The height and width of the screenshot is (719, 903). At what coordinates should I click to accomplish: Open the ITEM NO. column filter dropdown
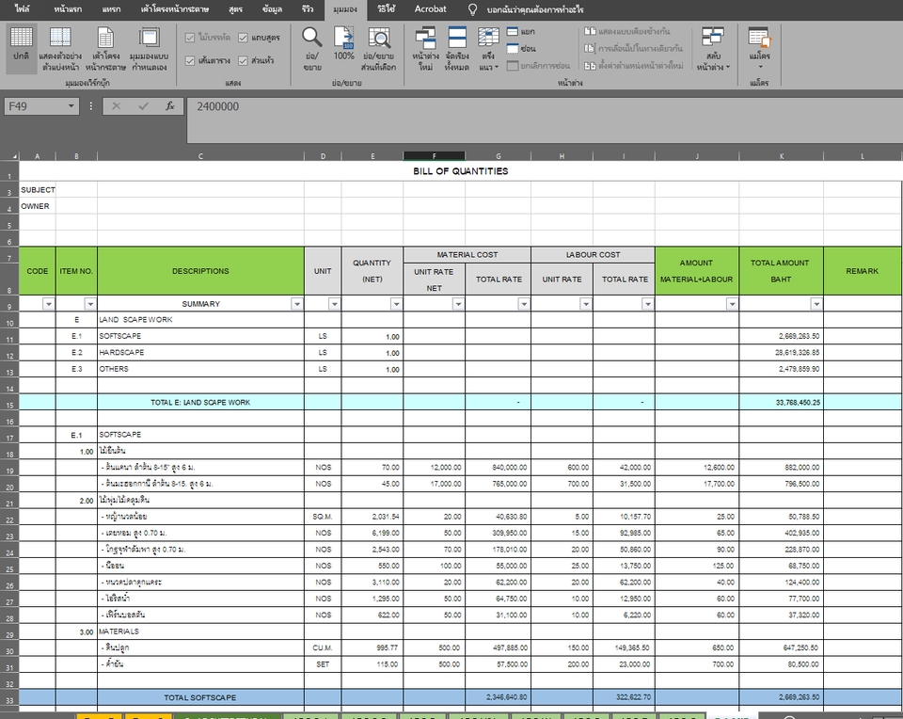(x=90, y=304)
